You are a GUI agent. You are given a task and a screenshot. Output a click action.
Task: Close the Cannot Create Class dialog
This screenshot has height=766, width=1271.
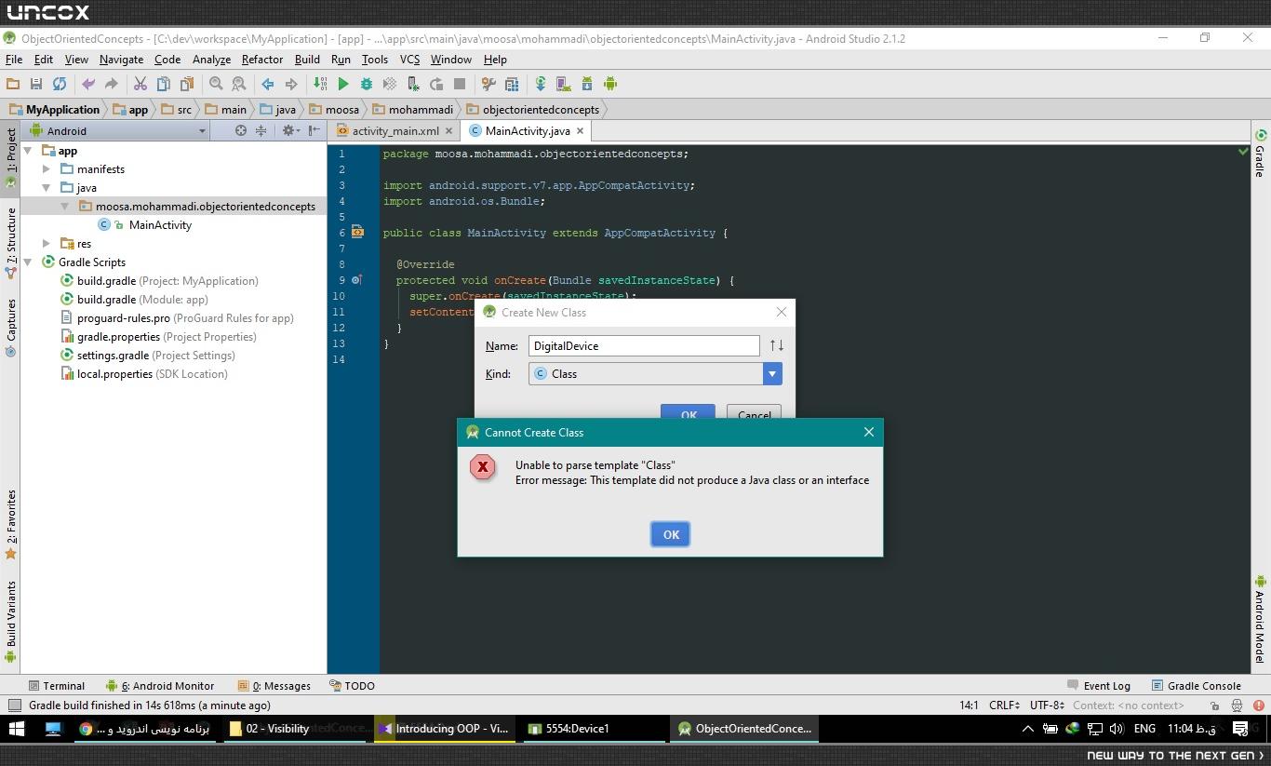[x=868, y=432]
